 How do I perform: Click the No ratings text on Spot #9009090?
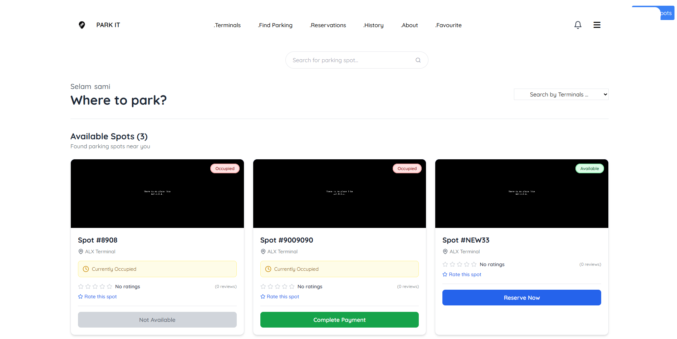[310, 286]
